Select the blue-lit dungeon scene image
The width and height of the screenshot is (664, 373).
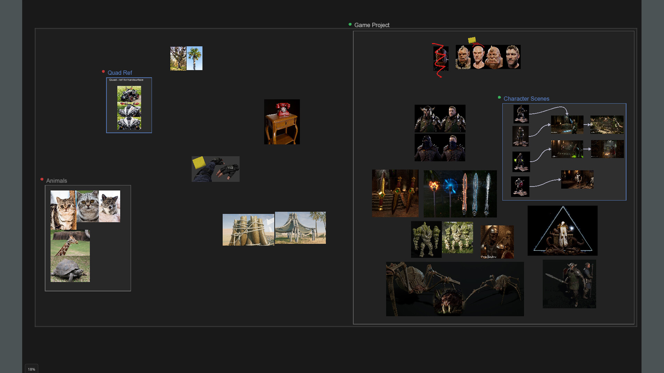(567, 125)
